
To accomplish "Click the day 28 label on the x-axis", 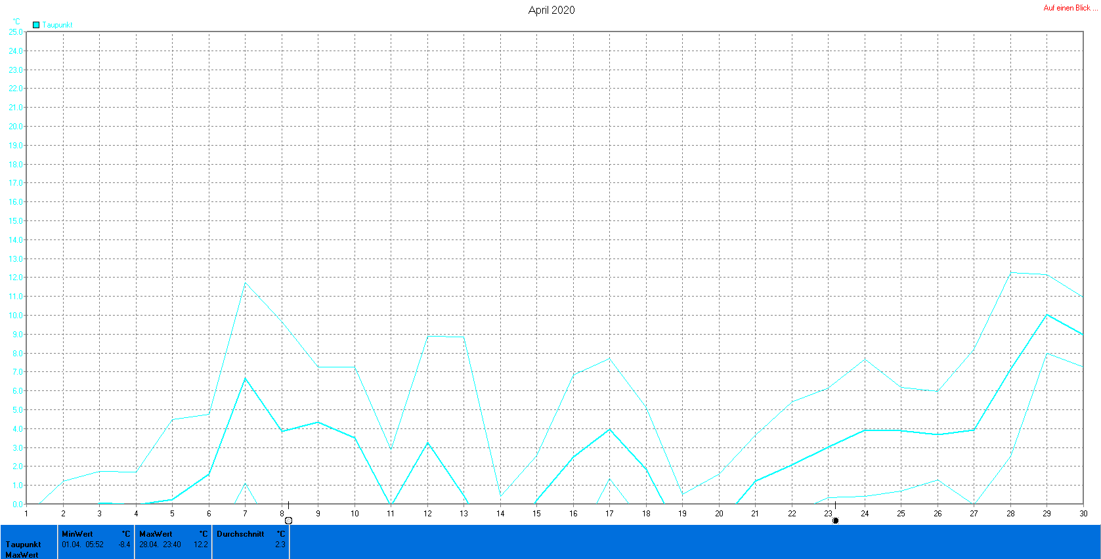I will tap(1010, 514).
